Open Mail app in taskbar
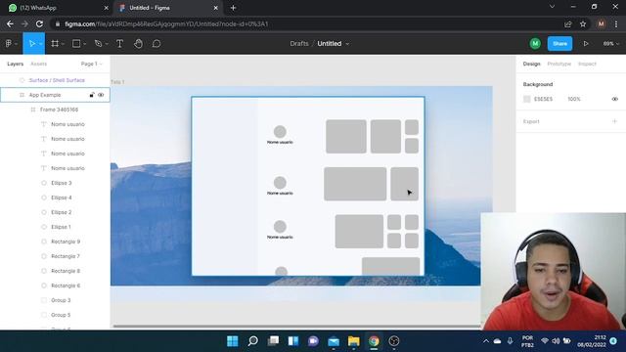 tap(334, 341)
